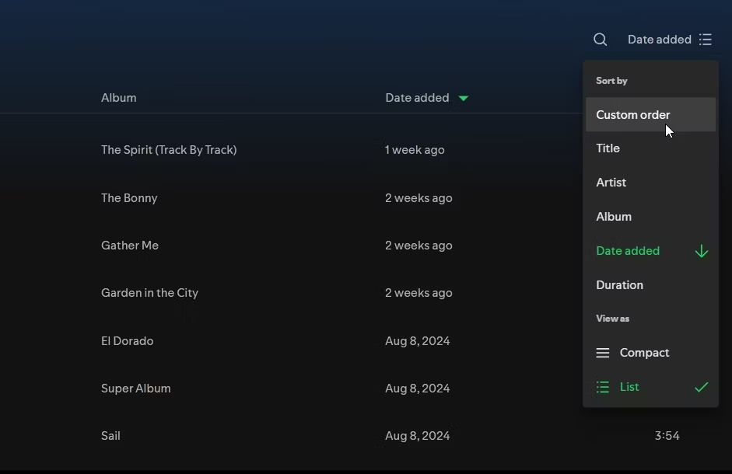Open the "Gather Me" album
Image resolution: width=732 pixels, height=474 pixels.
(130, 245)
